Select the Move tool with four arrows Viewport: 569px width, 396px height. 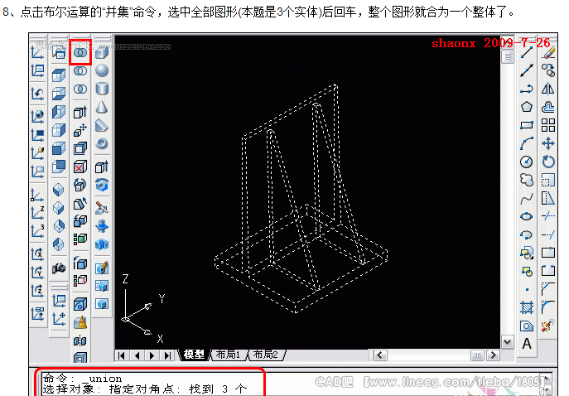pyautogui.click(x=548, y=143)
